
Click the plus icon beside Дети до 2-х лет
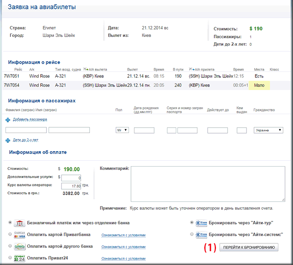8,140
